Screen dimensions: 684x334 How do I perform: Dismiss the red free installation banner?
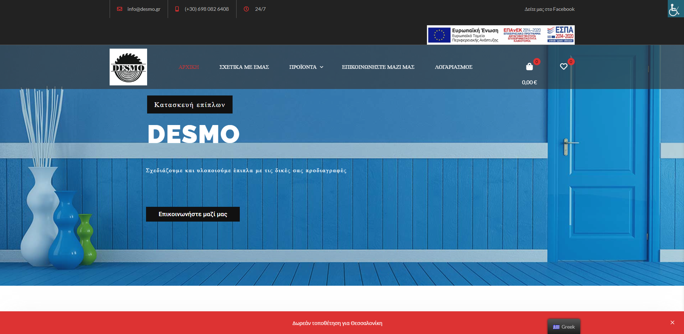pos(672,322)
